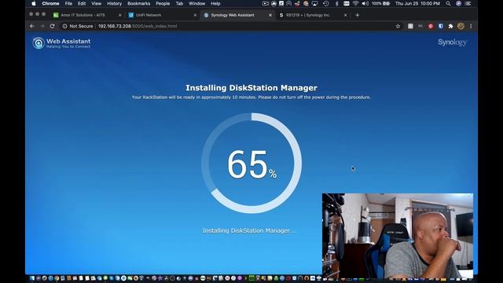Open the Siri icon in menu bar
This screenshot has width=503, height=283.
coord(458,3)
